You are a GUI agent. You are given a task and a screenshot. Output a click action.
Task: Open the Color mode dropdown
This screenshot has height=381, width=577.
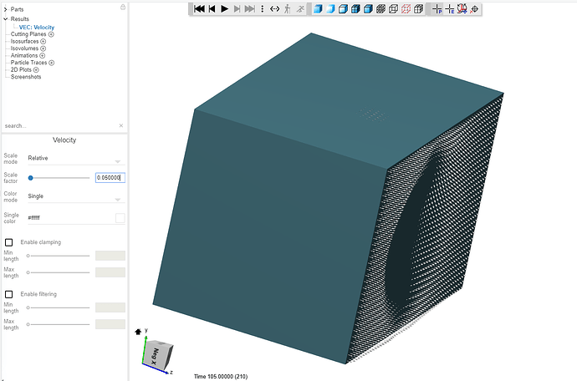(x=75, y=196)
